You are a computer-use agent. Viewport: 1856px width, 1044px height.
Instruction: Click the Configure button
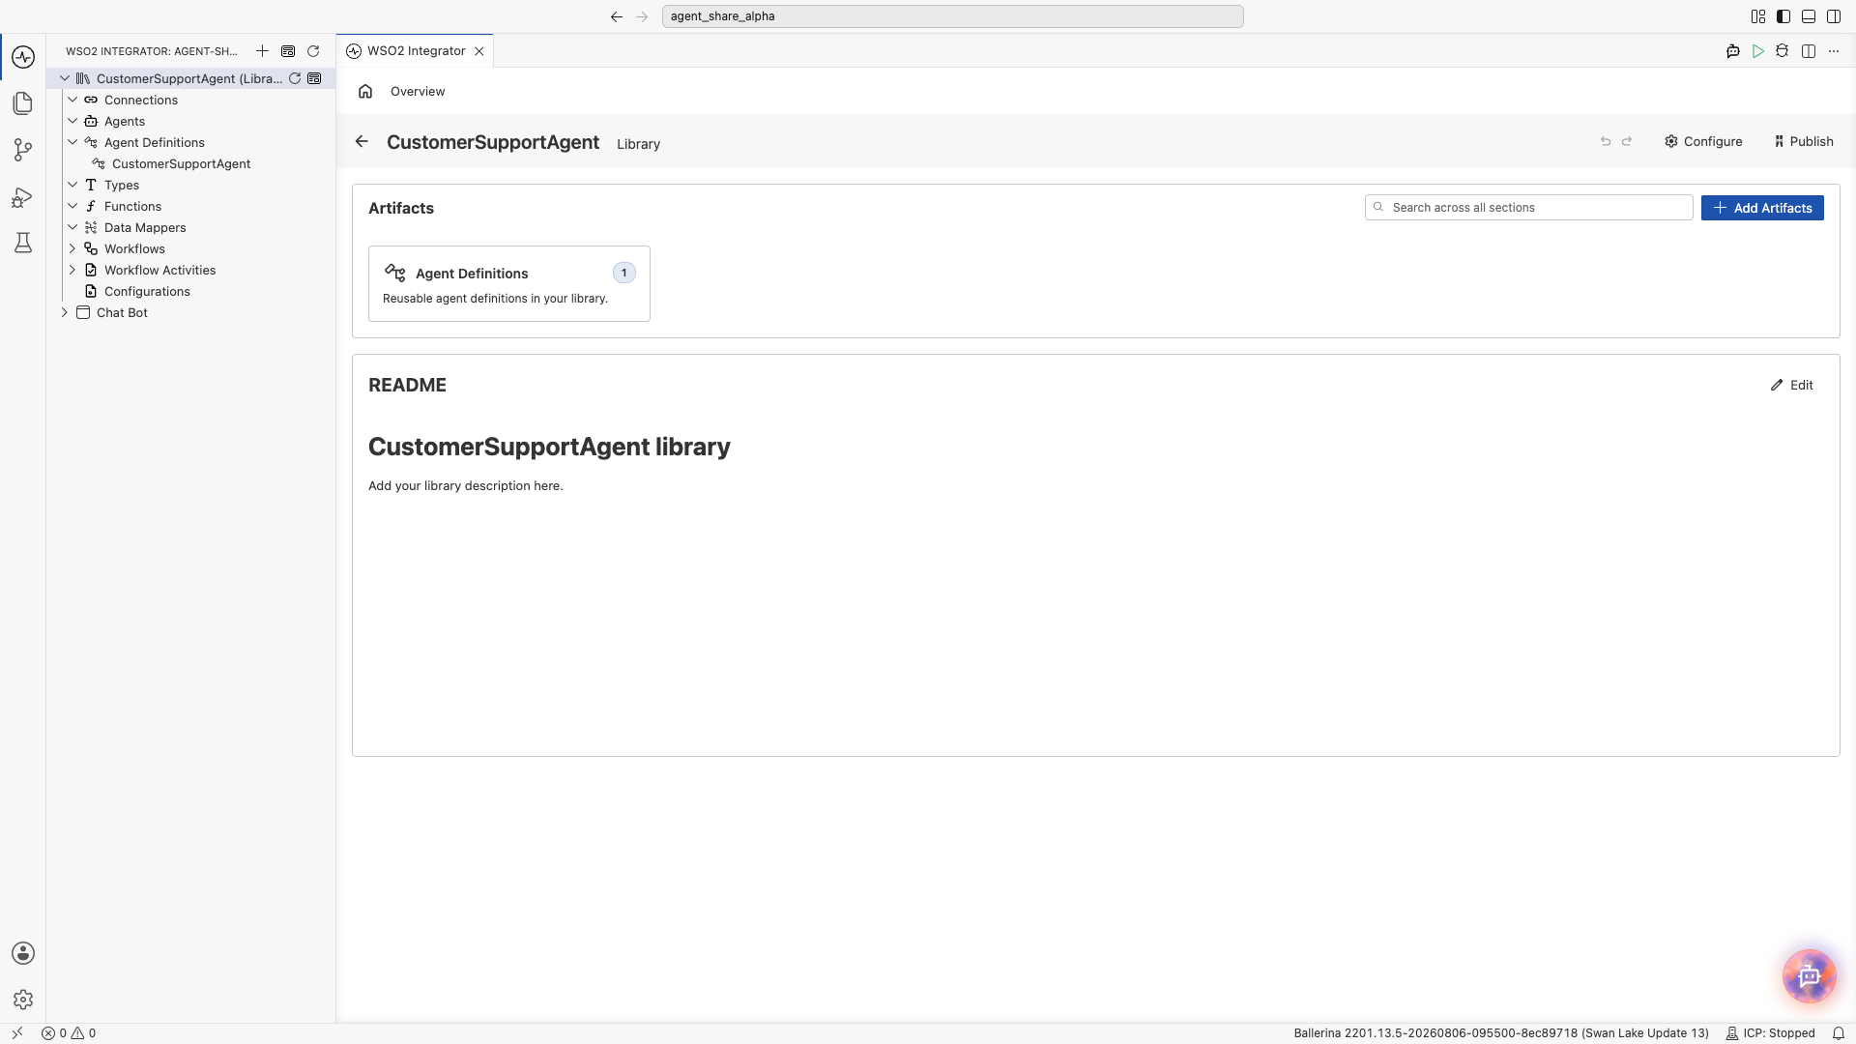1703,141
